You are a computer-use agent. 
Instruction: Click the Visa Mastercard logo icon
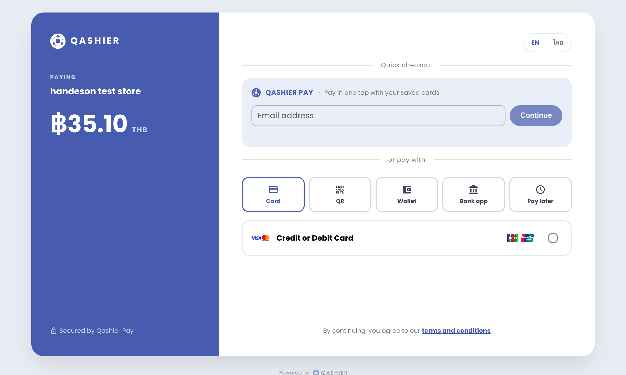[261, 238]
